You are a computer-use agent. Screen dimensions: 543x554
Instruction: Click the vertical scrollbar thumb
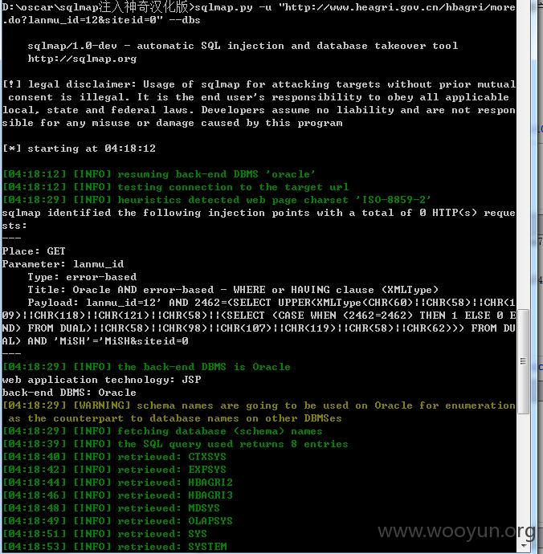click(x=523, y=361)
